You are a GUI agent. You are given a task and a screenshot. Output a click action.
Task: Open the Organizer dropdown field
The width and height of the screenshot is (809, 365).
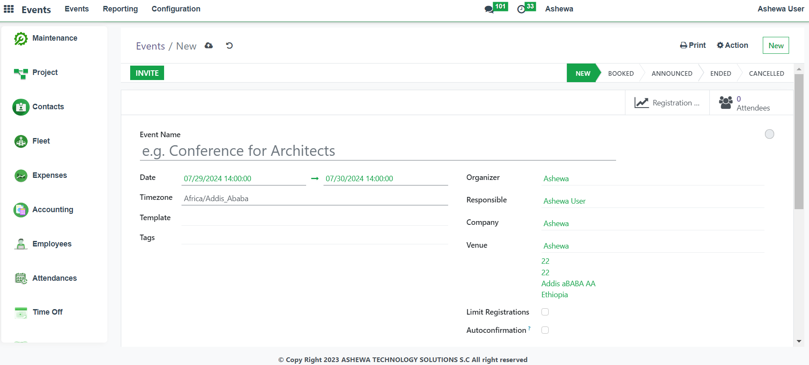(x=653, y=179)
